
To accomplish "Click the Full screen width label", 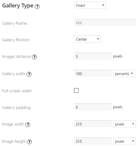I will pyautogui.click(x=17, y=91).
